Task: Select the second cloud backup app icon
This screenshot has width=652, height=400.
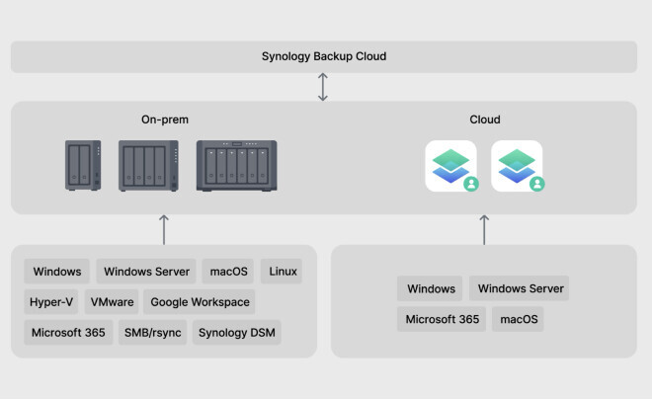Action: (x=518, y=166)
